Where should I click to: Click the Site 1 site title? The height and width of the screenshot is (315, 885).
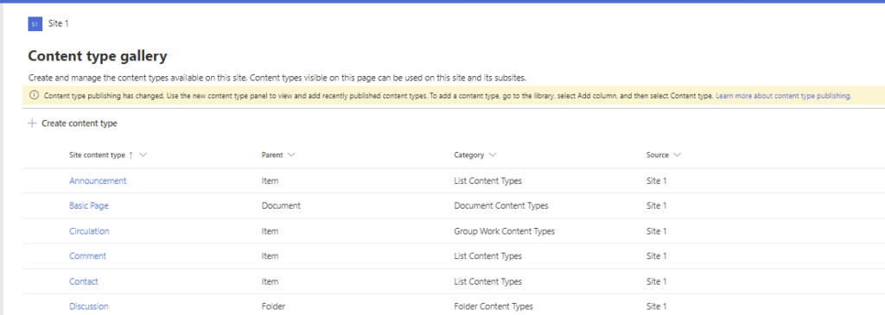(59, 23)
